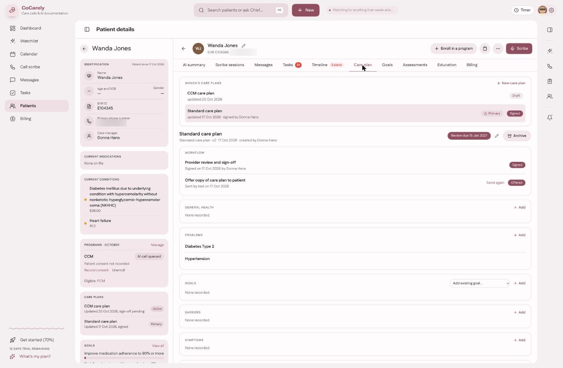Archive the Standard care plan
The height and width of the screenshot is (368, 563).
pos(517,136)
